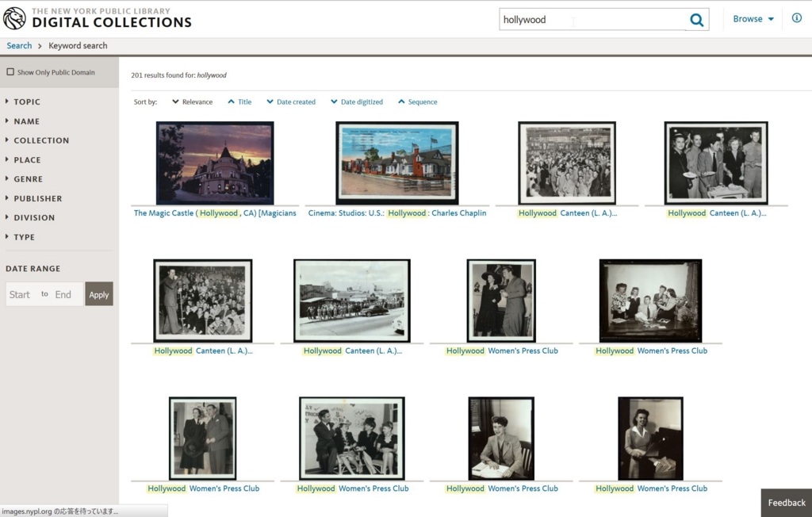Image resolution: width=812 pixels, height=517 pixels.
Task: Click the NYPL lion logo icon
Action: (x=14, y=19)
